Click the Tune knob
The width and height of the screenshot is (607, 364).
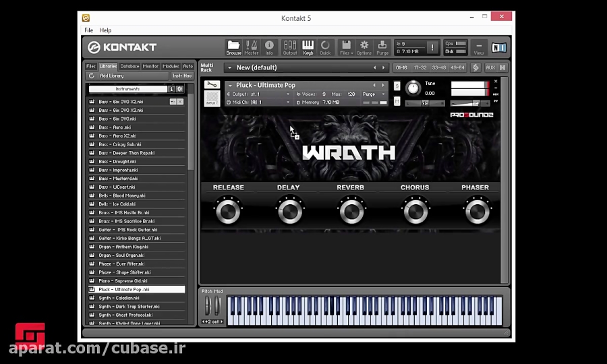pyautogui.click(x=413, y=88)
